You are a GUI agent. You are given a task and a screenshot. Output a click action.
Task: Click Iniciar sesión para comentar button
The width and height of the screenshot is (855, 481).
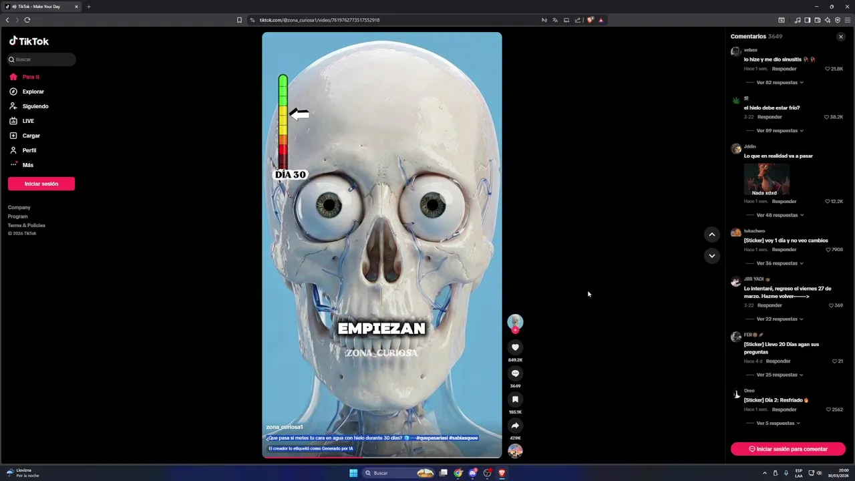pos(788,449)
